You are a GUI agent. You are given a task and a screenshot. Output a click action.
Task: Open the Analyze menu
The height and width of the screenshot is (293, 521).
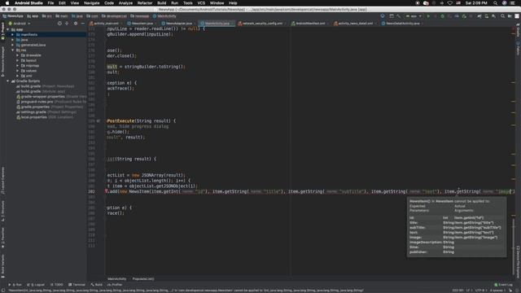tap(125, 3)
